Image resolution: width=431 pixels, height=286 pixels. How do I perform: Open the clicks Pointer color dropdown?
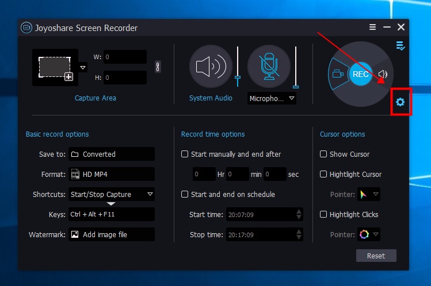(376, 234)
